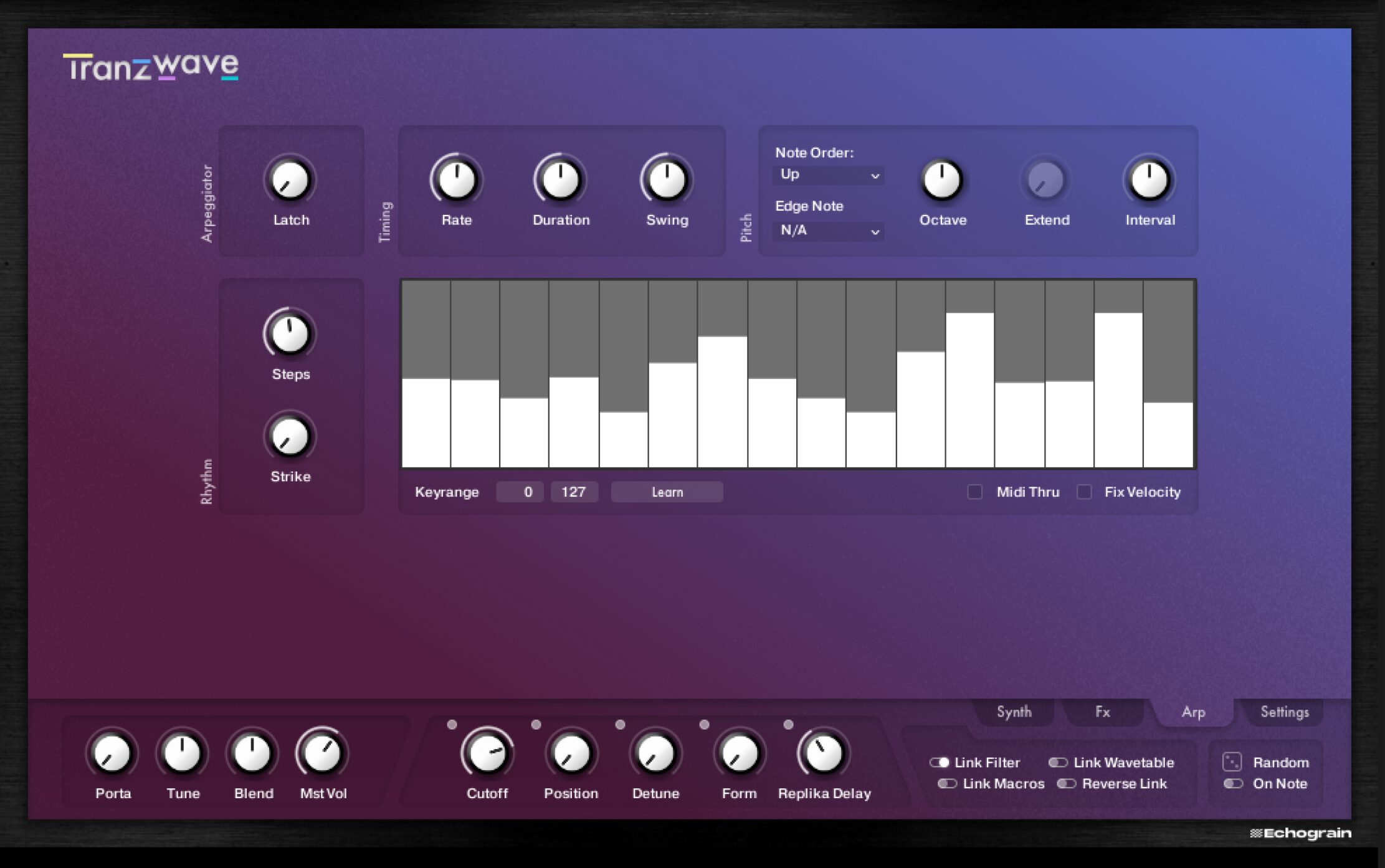Click the modulation dot above Detune
The image size is (1385, 868).
(x=620, y=725)
